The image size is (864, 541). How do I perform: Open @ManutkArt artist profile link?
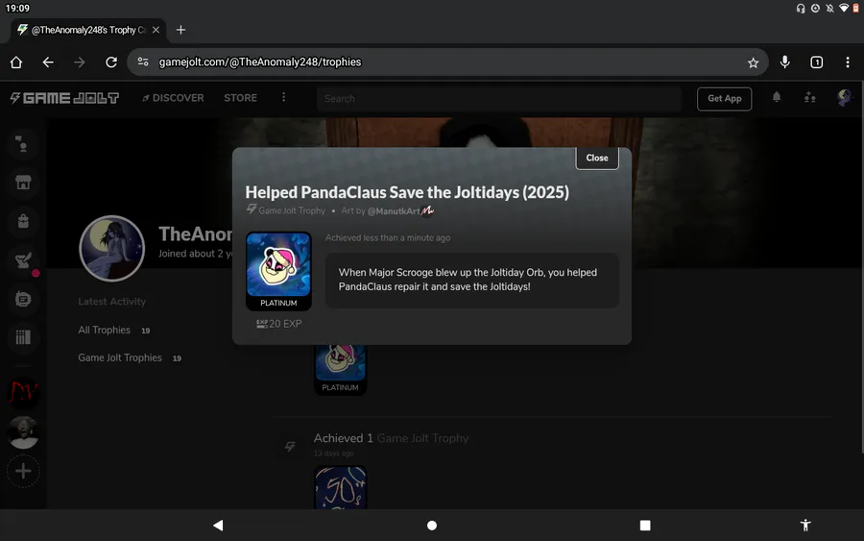[394, 211]
